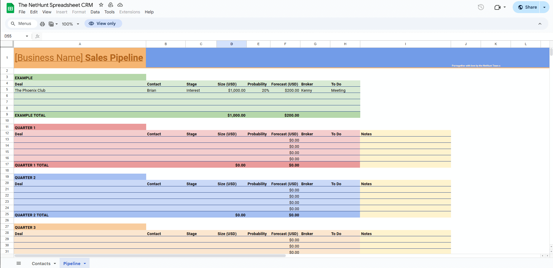Switch to the Contacts sheet tab
The image size is (553, 268).
(x=42, y=263)
